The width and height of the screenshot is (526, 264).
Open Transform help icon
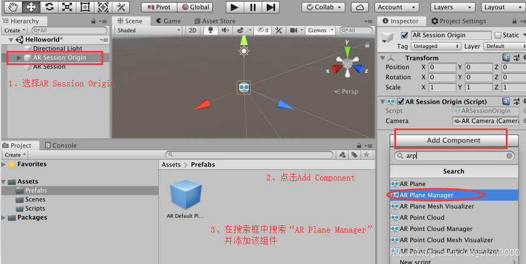[506, 58]
